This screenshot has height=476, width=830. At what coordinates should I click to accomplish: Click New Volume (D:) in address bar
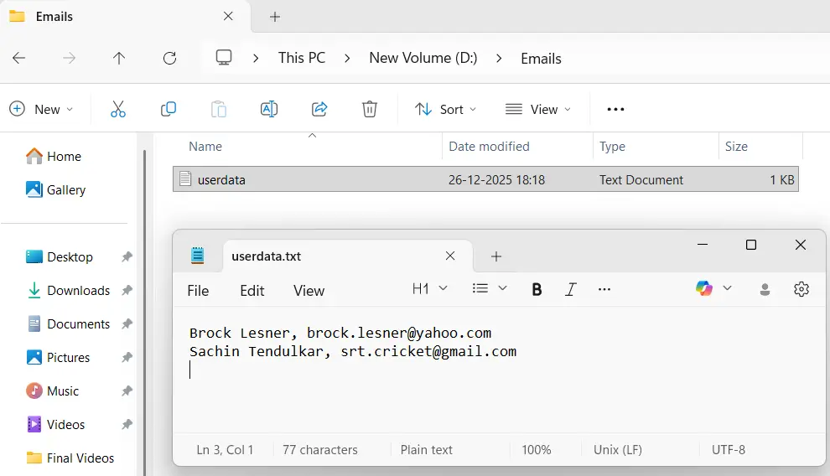[x=423, y=58]
